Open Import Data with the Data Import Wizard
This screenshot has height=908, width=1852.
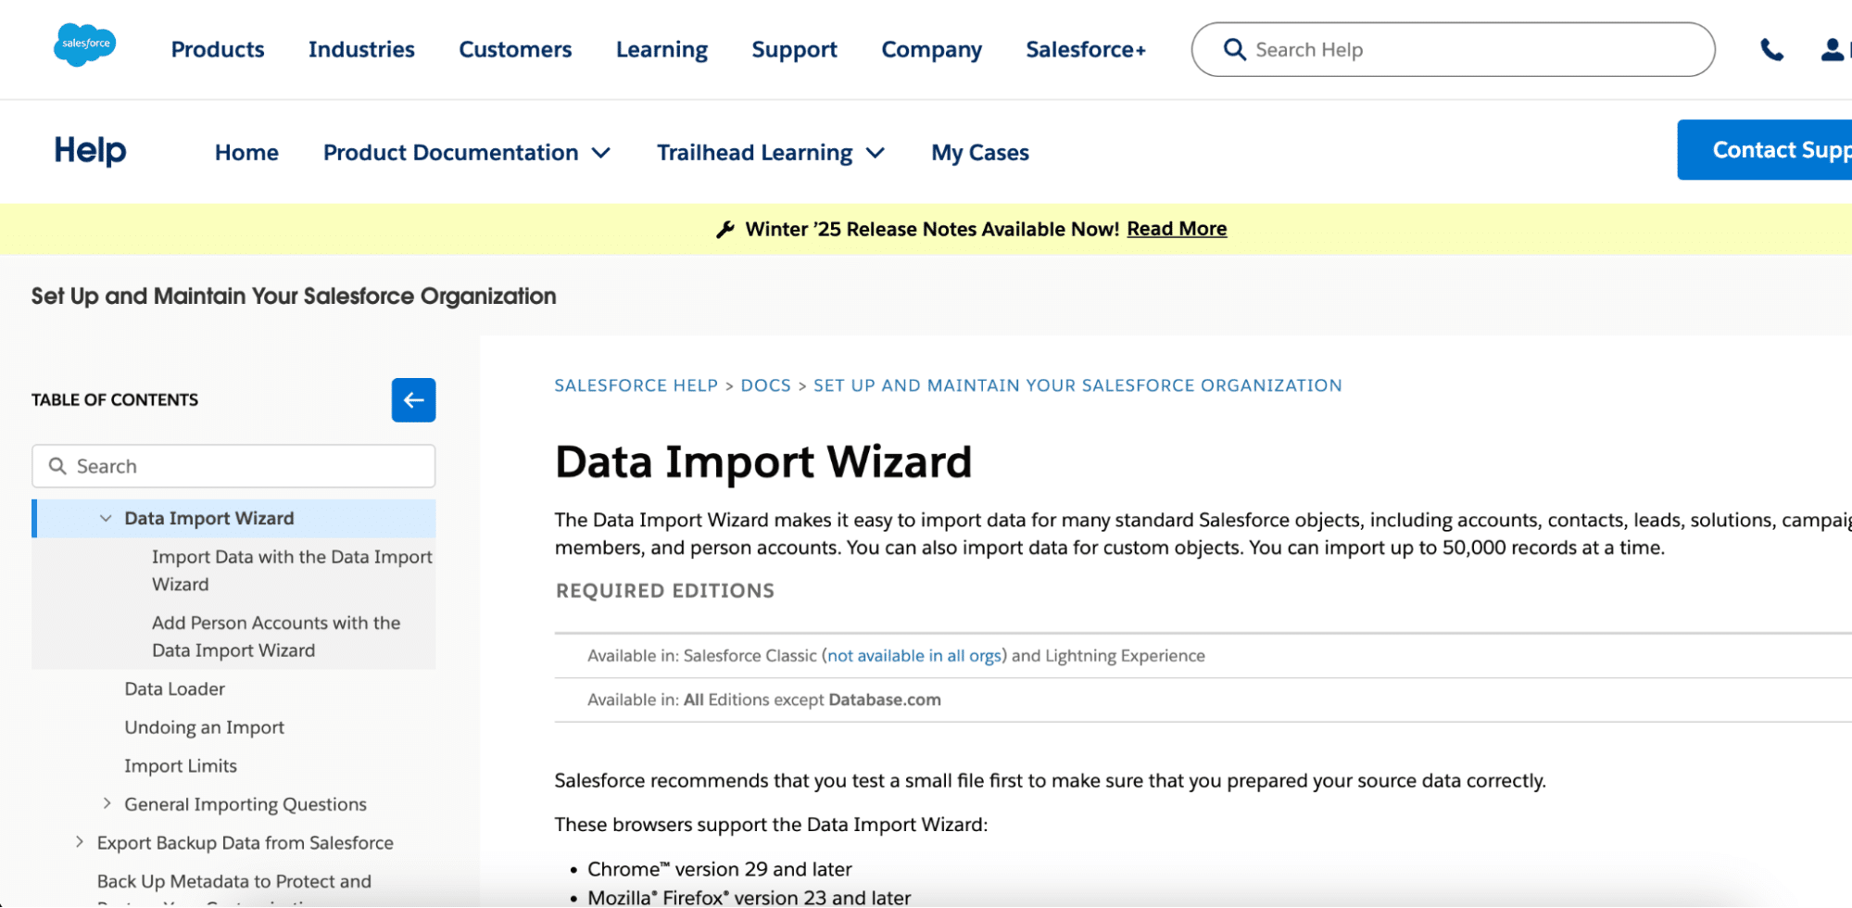click(292, 571)
